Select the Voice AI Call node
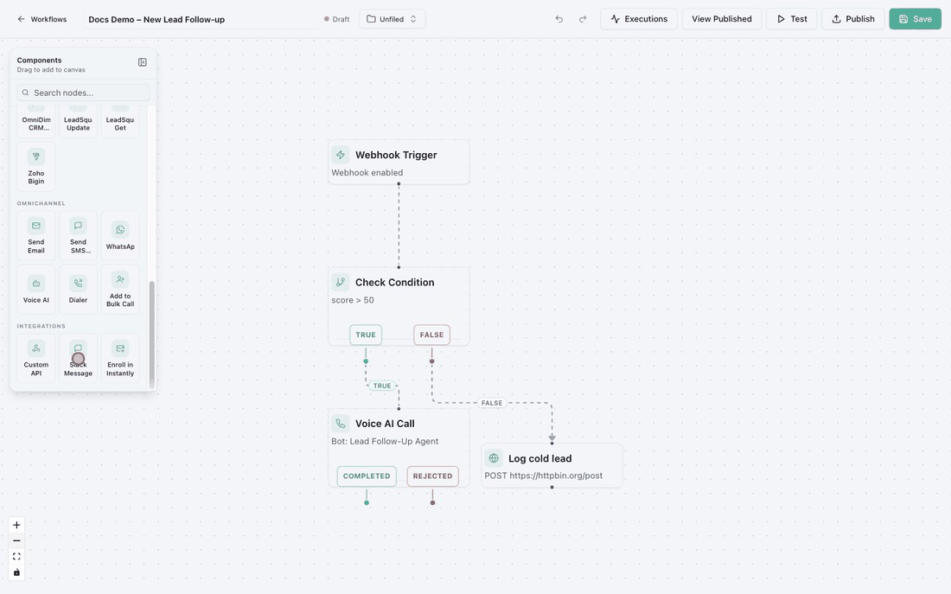 (399, 448)
